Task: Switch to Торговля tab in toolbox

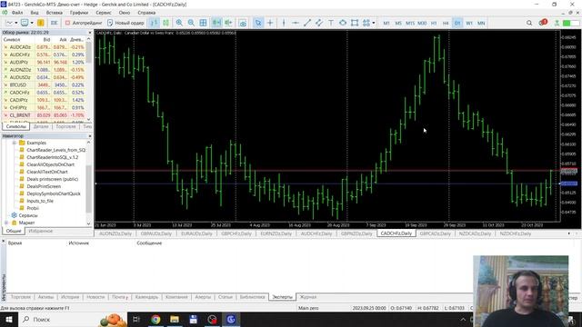Action: [21, 297]
